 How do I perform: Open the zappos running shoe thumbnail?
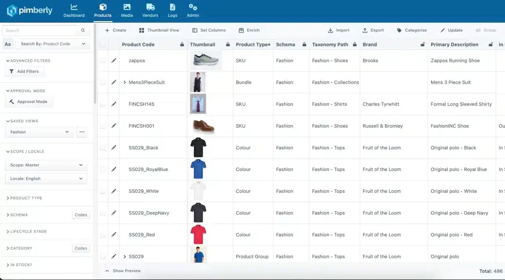206,61
